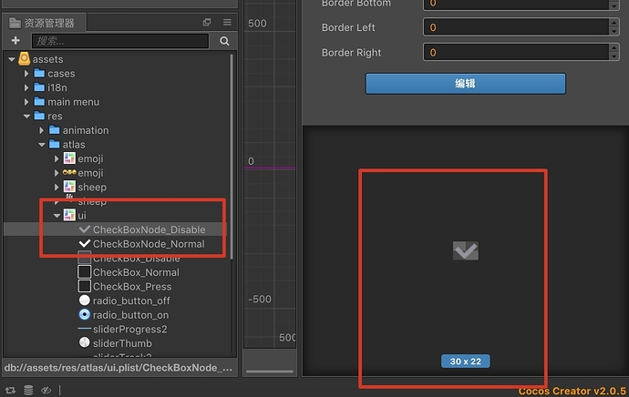Decrement the Border Bottom stepper
This screenshot has width=629, height=397.
(614, 6)
